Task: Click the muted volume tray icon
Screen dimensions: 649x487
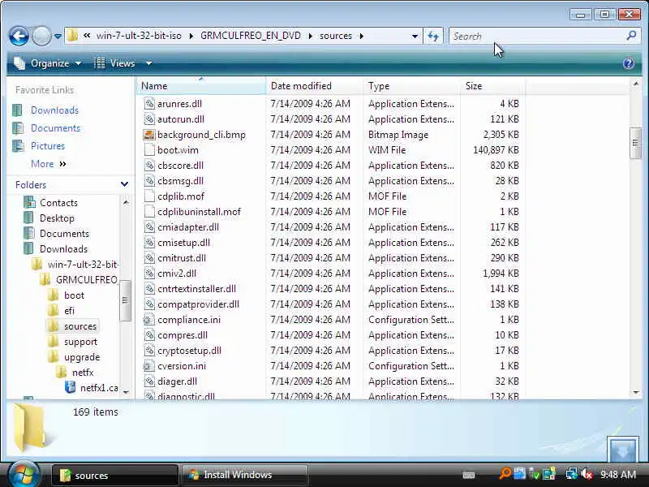Action: pyautogui.click(x=587, y=474)
